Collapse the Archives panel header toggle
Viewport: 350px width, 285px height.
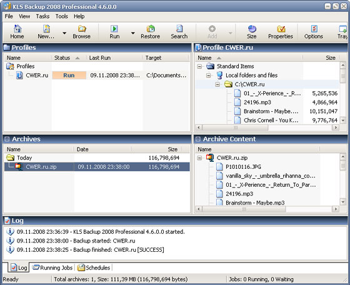(x=7, y=139)
